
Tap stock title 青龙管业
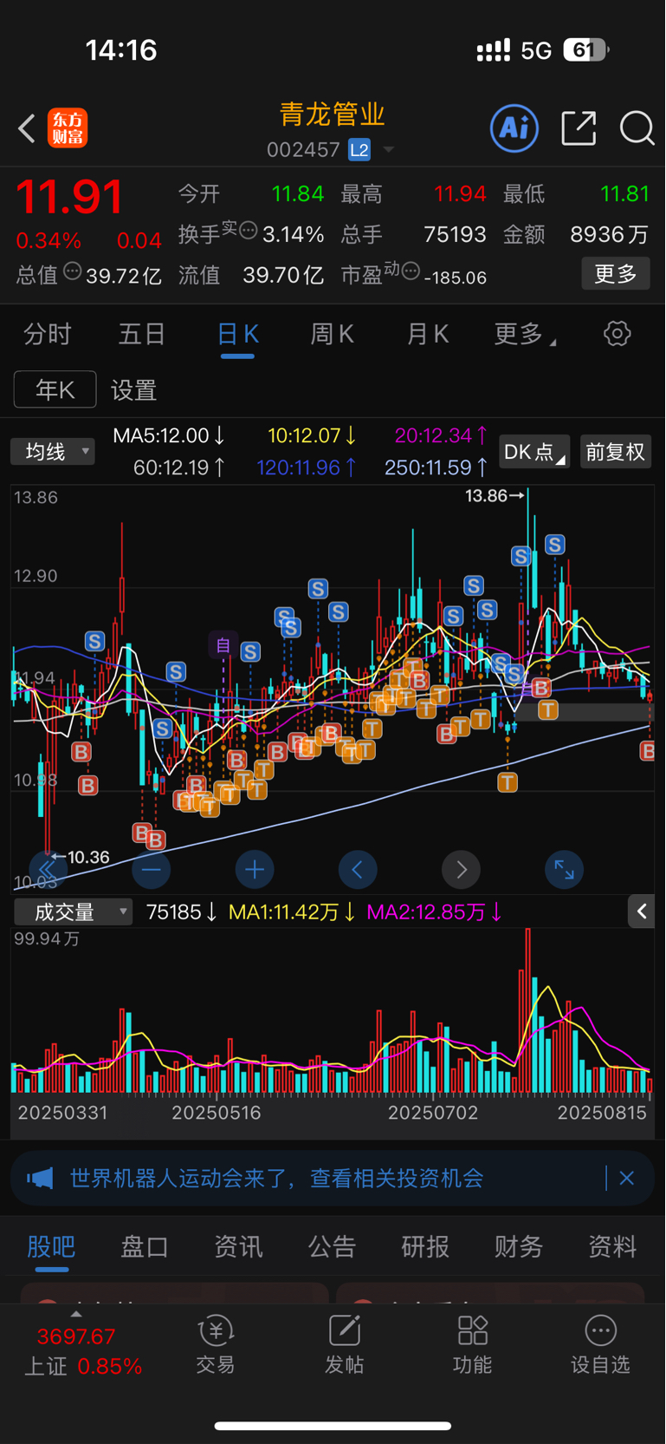[333, 114]
